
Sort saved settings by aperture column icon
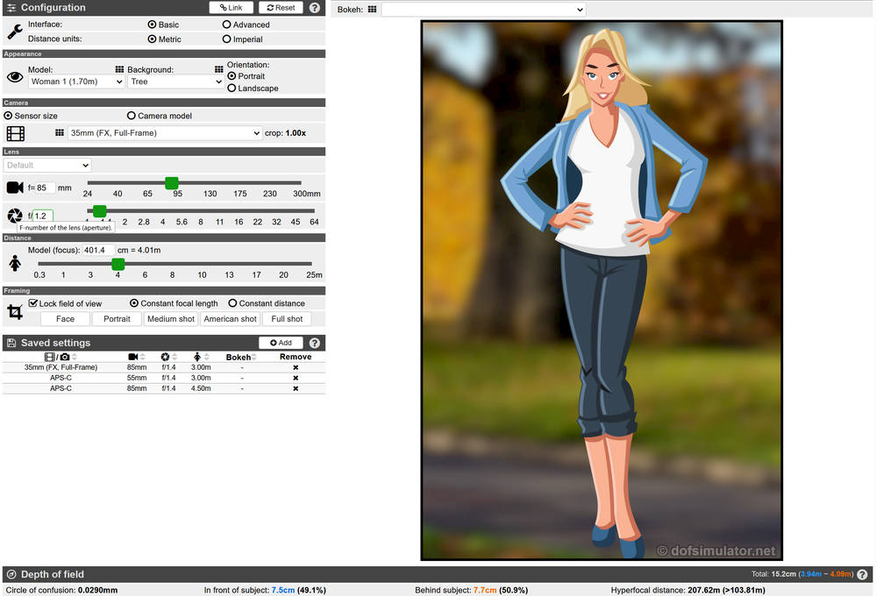click(165, 357)
